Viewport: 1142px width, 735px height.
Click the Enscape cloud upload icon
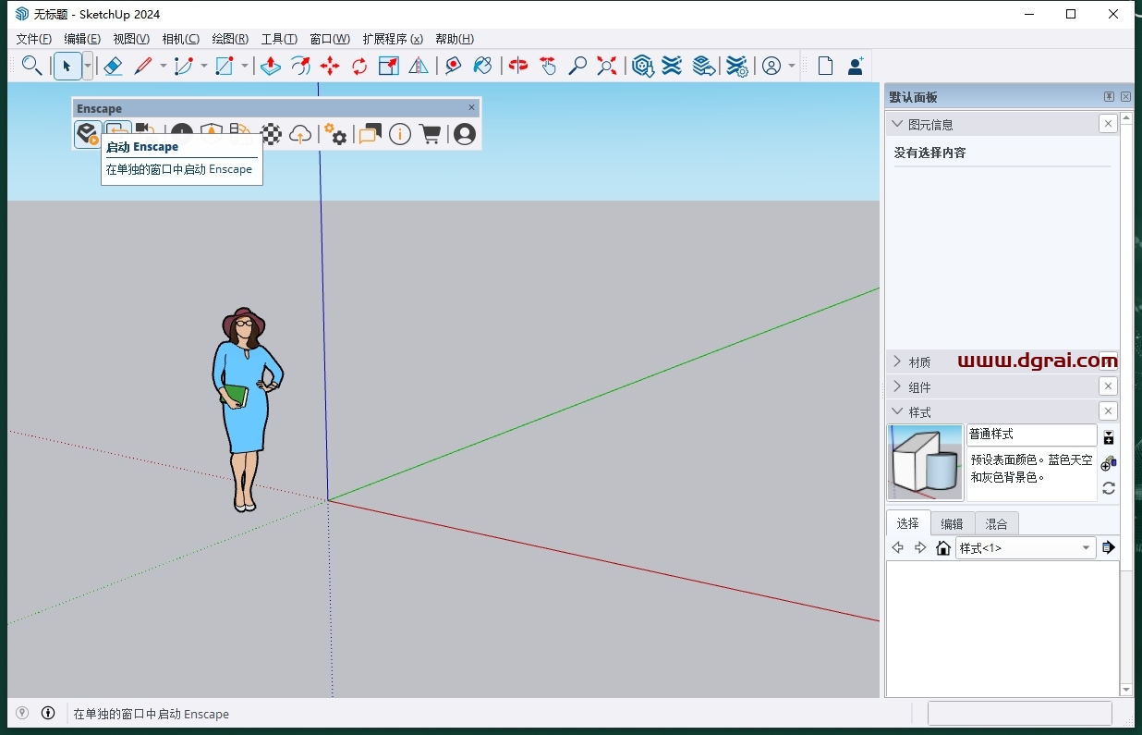pos(299,134)
